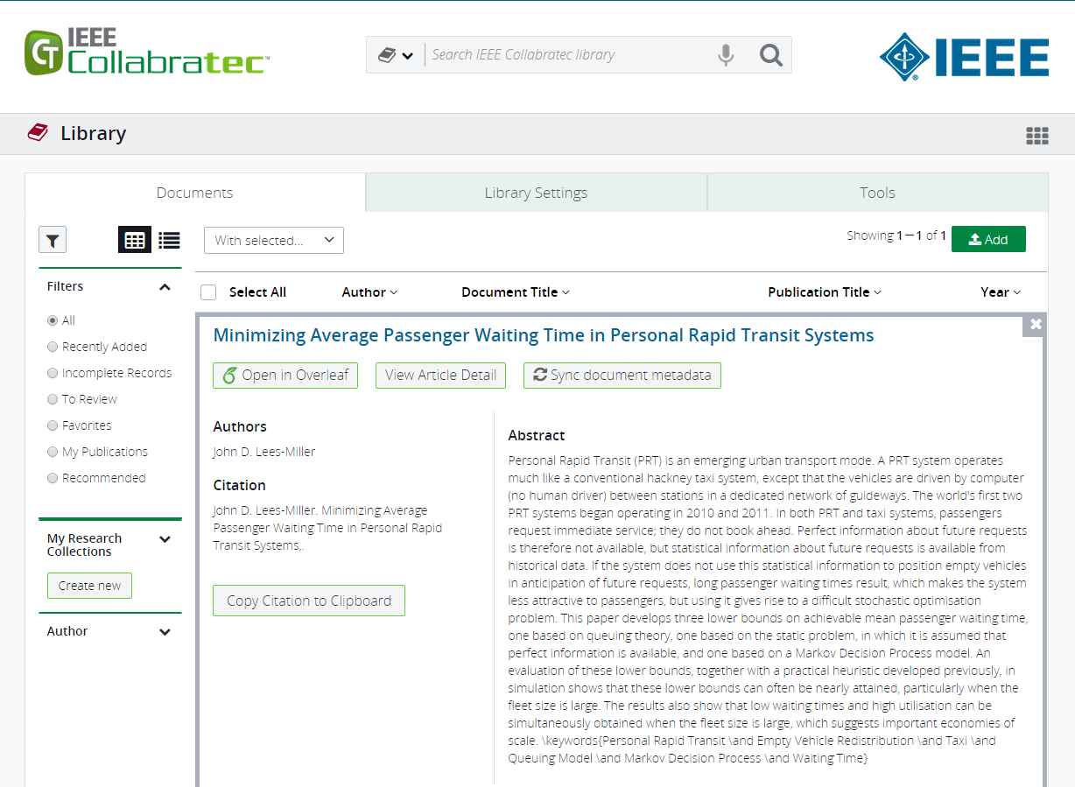This screenshot has height=787, width=1075.
Task: Switch to grid view of documents
Action: 134,239
